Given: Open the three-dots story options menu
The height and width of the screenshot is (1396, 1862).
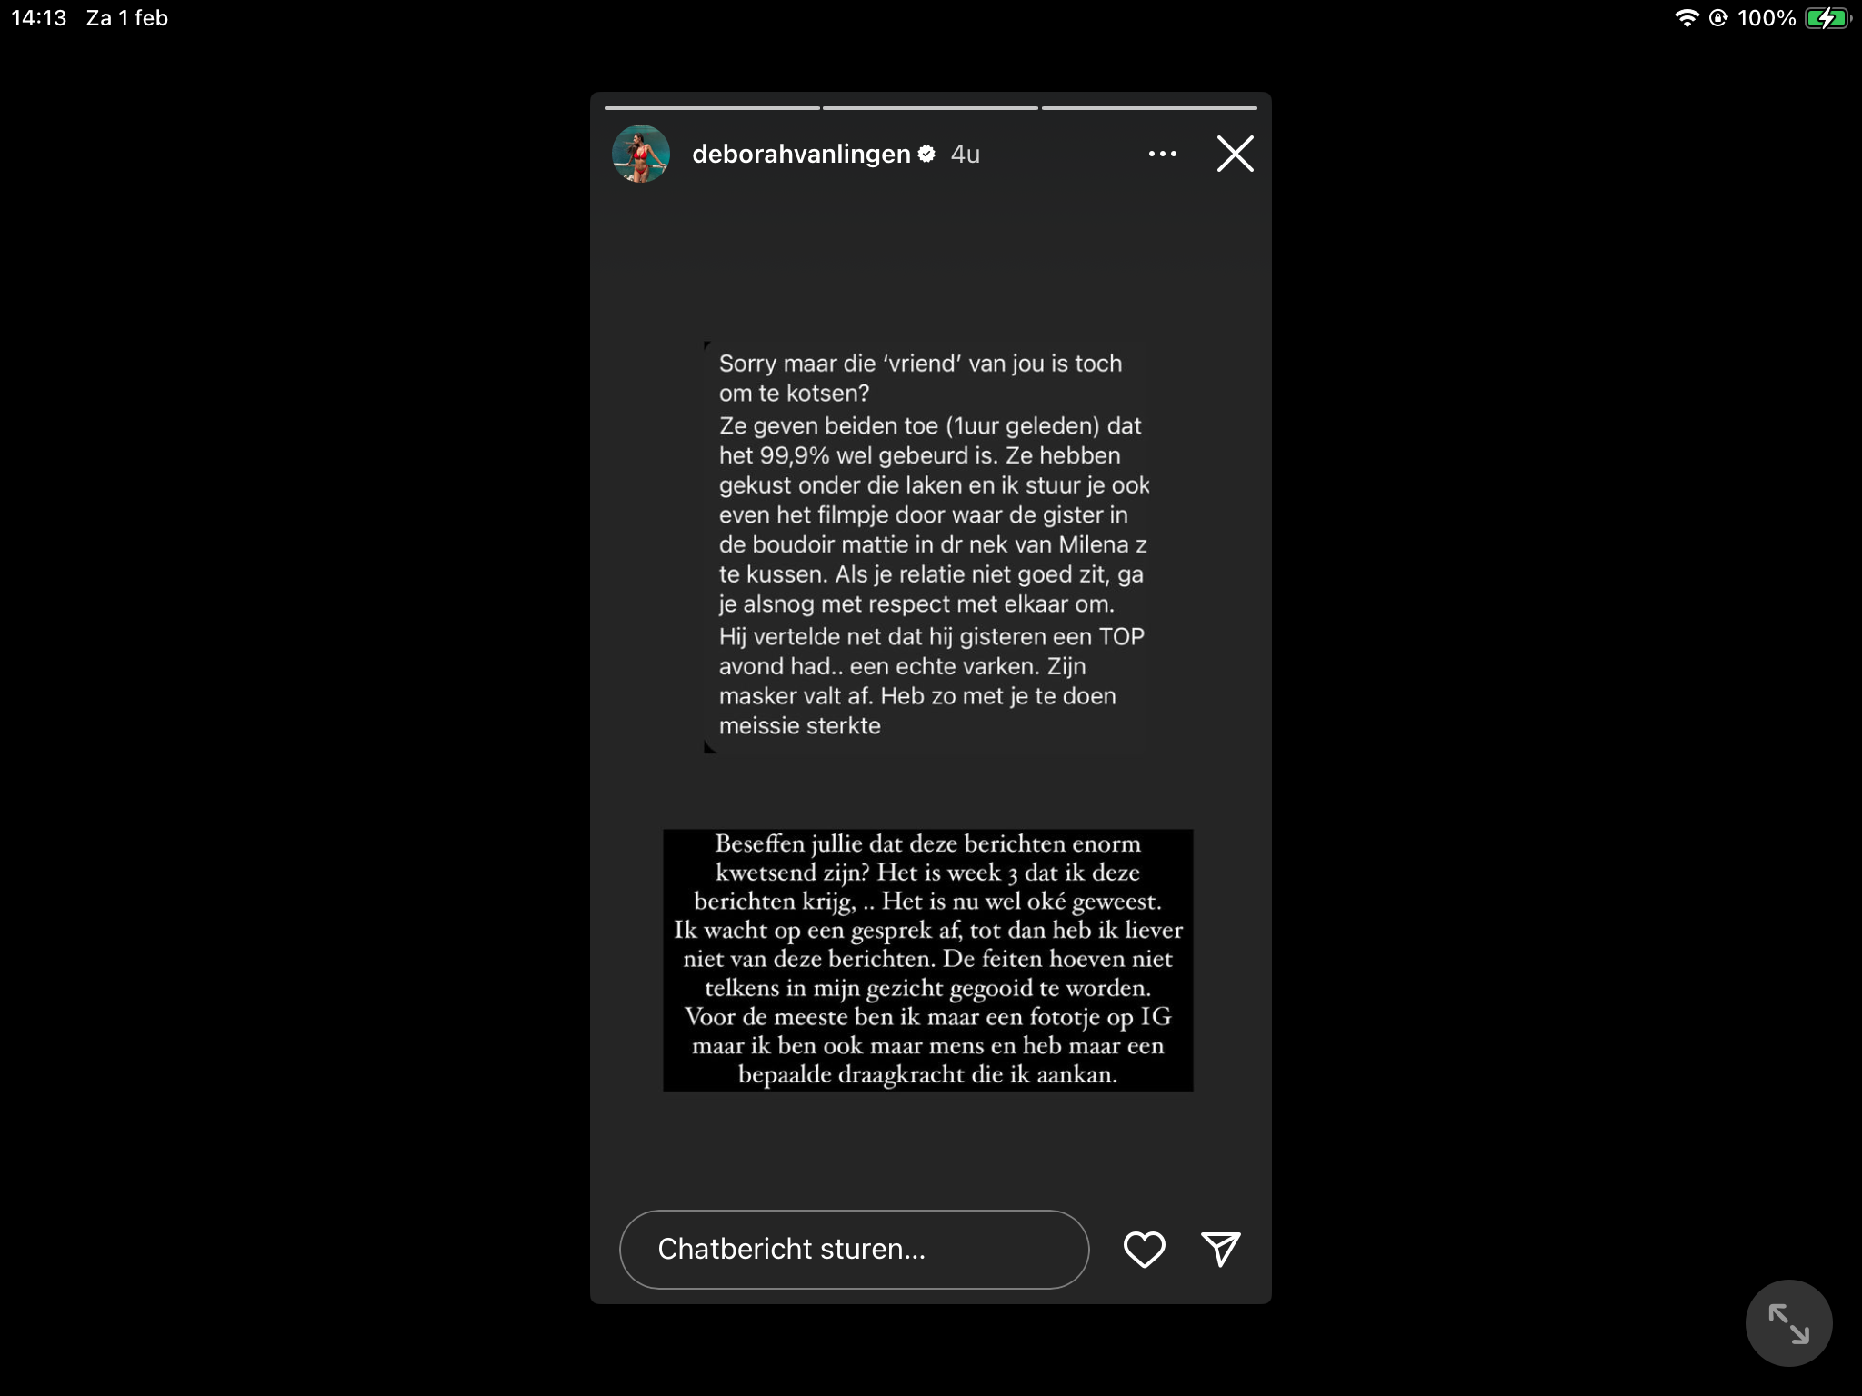Looking at the screenshot, I should [1163, 154].
